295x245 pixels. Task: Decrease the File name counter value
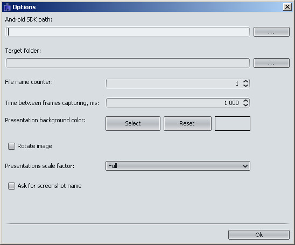click(x=245, y=86)
